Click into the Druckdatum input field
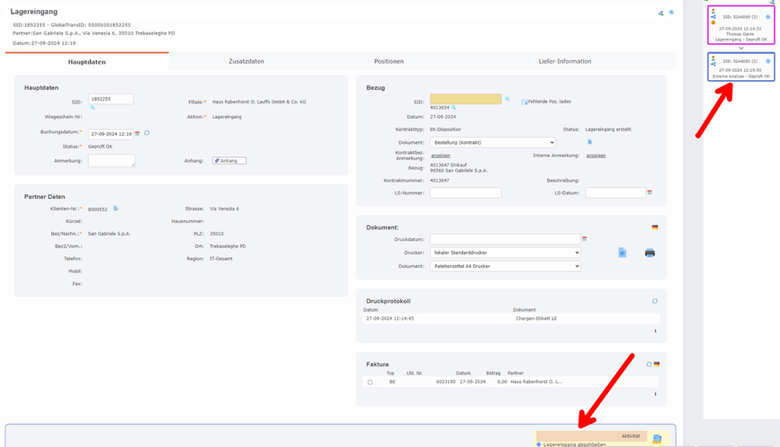The width and height of the screenshot is (780, 447). (505, 239)
